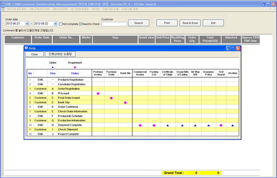
Task: Click the Print button
Action: tap(167, 23)
